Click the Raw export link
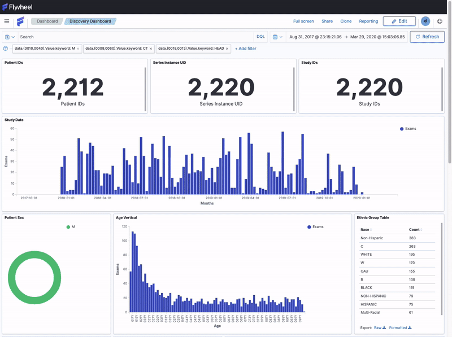This screenshot has width=452, height=337. tap(379, 327)
